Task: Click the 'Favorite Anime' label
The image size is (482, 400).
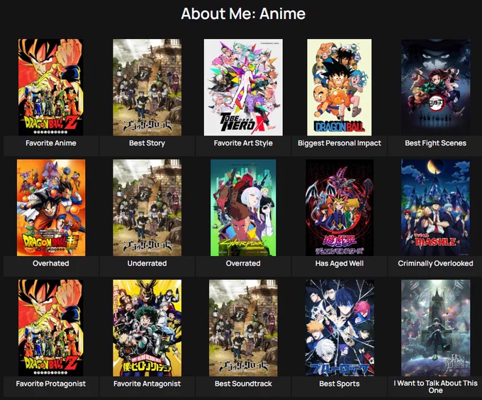Action: coord(51,143)
